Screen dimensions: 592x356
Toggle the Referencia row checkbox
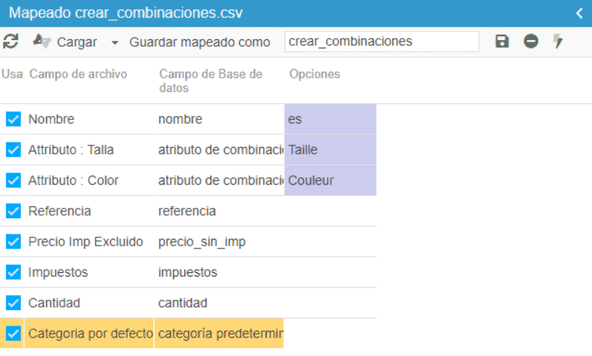(13, 211)
